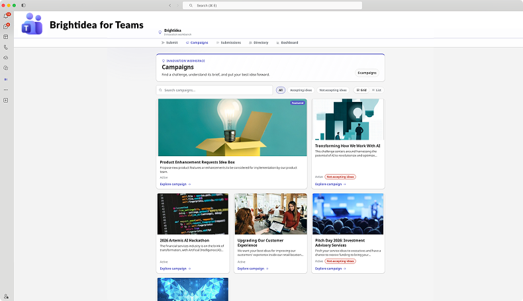Switch to Grid view

361,91
